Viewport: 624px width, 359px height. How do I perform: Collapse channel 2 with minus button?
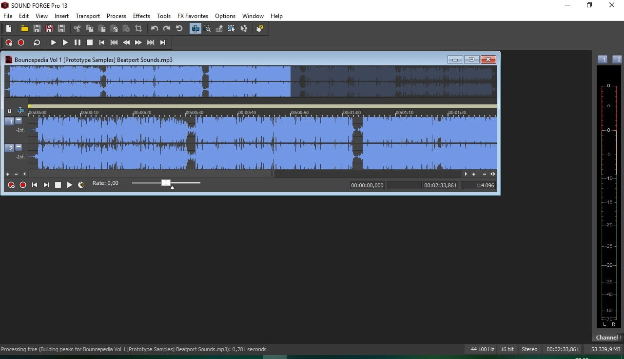[19, 147]
